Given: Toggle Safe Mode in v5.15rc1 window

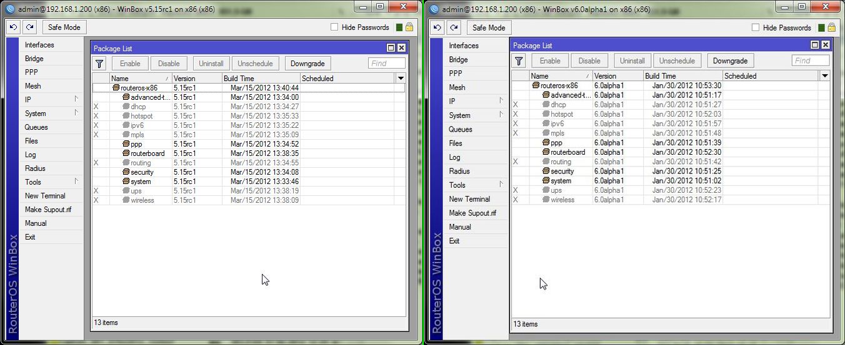Looking at the screenshot, I should [x=64, y=27].
